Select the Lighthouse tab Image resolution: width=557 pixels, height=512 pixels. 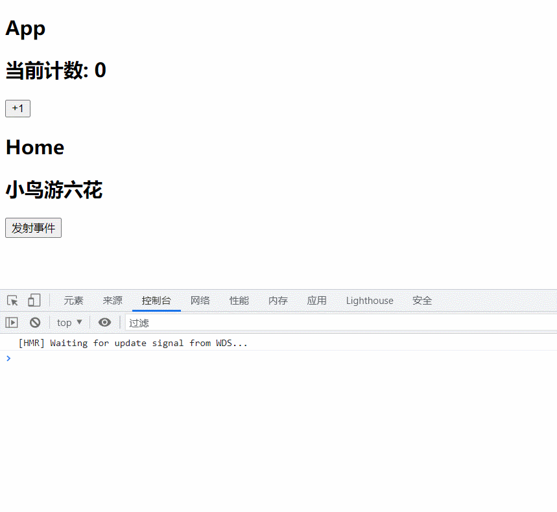click(370, 301)
